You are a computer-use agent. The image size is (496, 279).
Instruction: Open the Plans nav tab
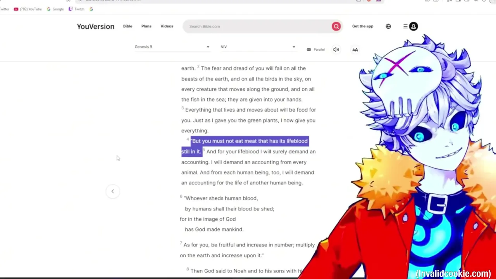click(146, 26)
